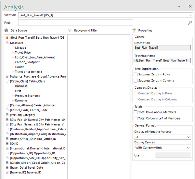
Task: Open the Analysis pane options arrow
Action: point(179,6)
